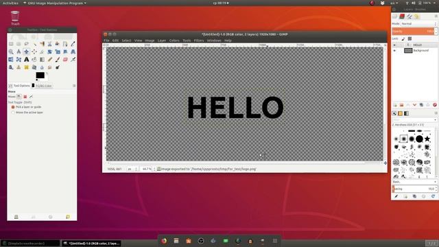Hide the Background layer eye icon
The height and width of the screenshot is (247, 439).
(x=394, y=51)
